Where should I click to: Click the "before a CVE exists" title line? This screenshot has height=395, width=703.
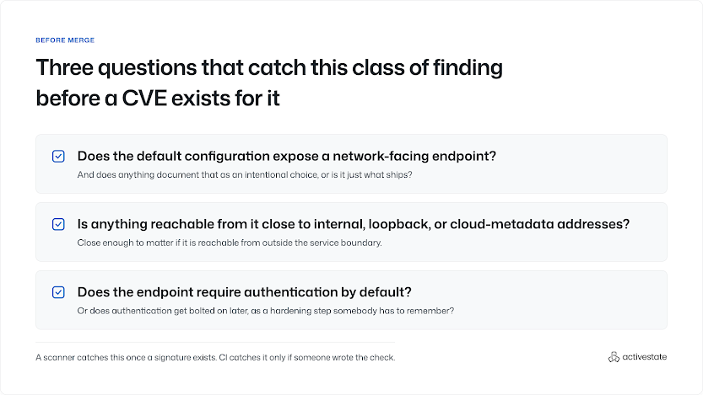tap(158, 99)
